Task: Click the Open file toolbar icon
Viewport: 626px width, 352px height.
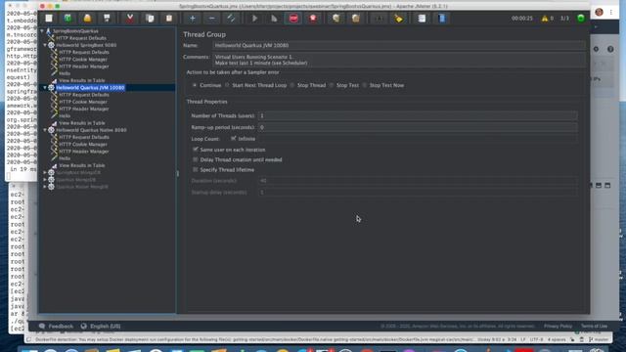Action: (x=87, y=19)
